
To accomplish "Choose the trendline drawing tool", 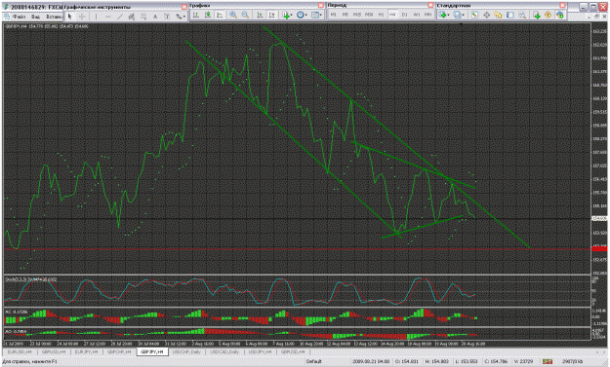I will (120, 17).
